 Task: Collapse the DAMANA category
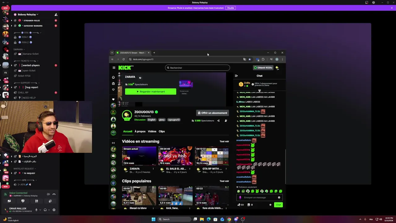[x=19, y=49]
